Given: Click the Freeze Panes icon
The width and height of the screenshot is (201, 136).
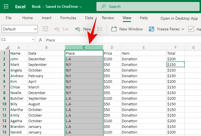Looking at the screenshot, I should (x=152, y=29).
